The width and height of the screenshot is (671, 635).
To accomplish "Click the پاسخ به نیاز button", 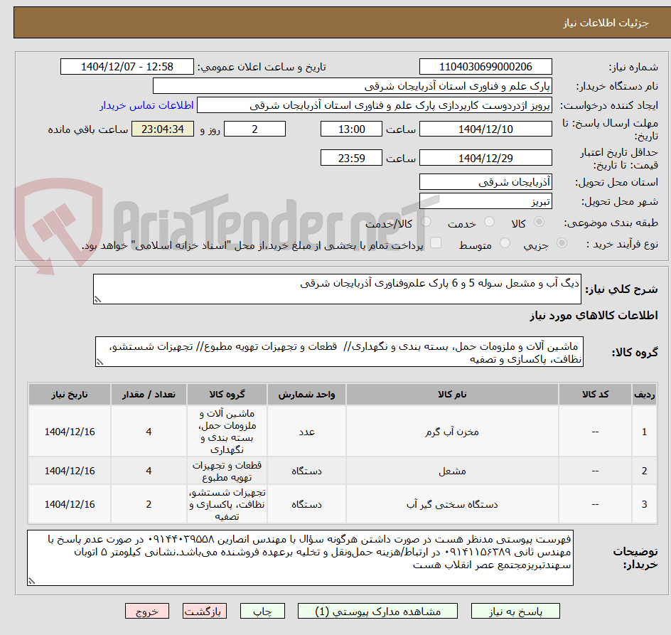I will [515, 611].
